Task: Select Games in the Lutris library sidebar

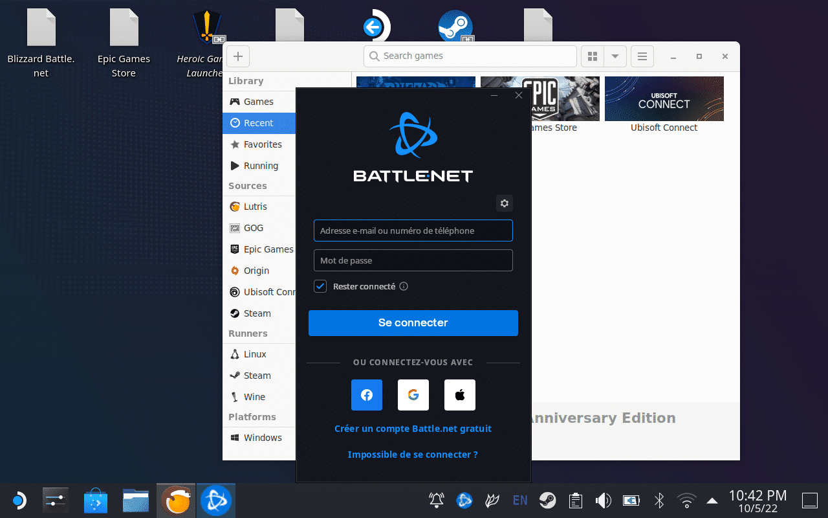Action: 259,102
